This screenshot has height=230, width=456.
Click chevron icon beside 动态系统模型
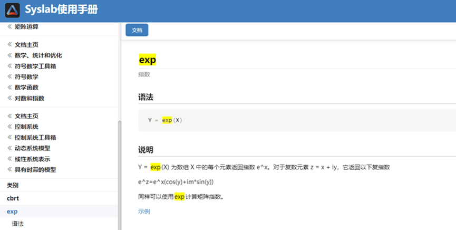pos(9,148)
